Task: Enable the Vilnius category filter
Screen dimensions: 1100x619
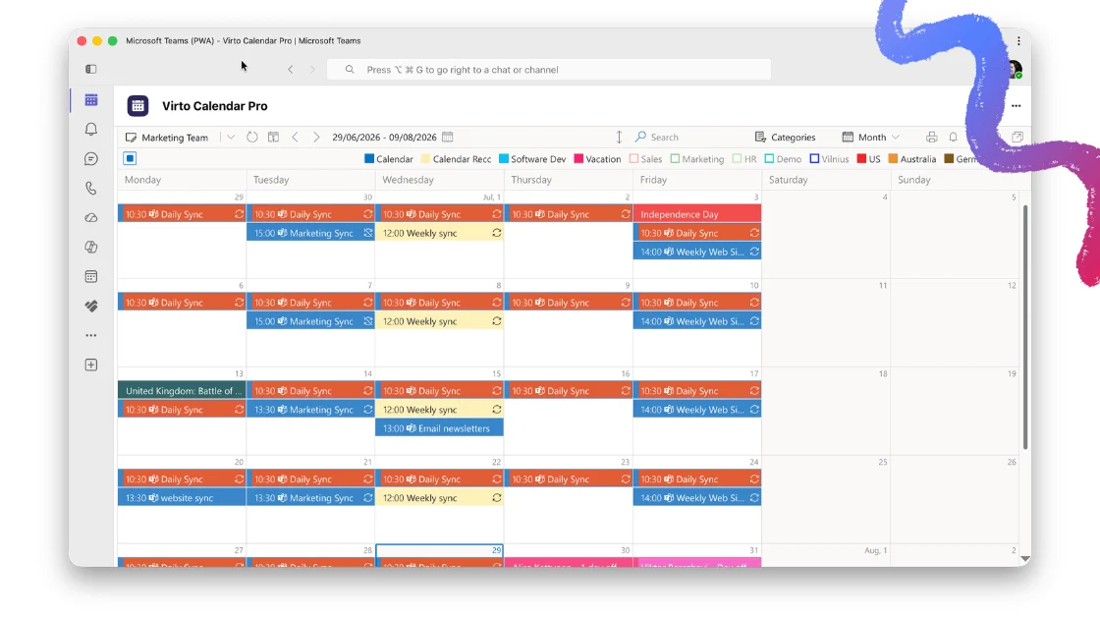Action: 829,159
